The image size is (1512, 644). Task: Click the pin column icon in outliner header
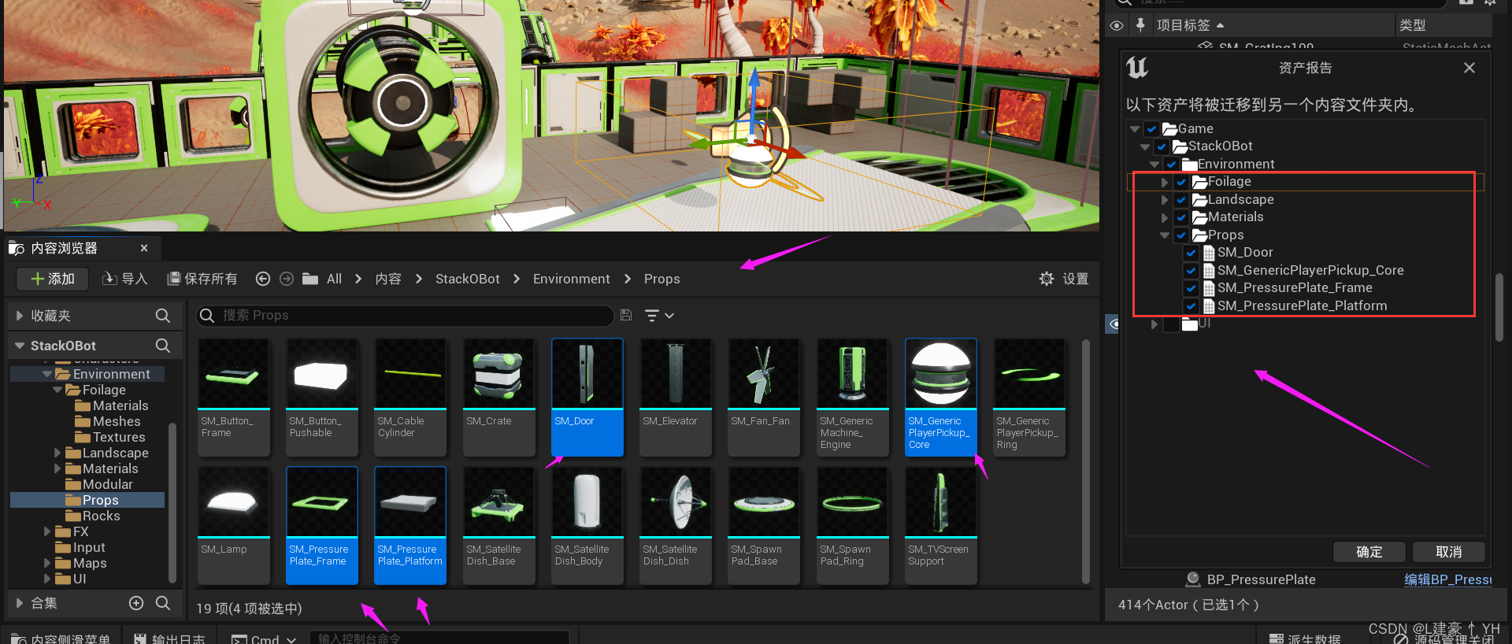[1140, 25]
